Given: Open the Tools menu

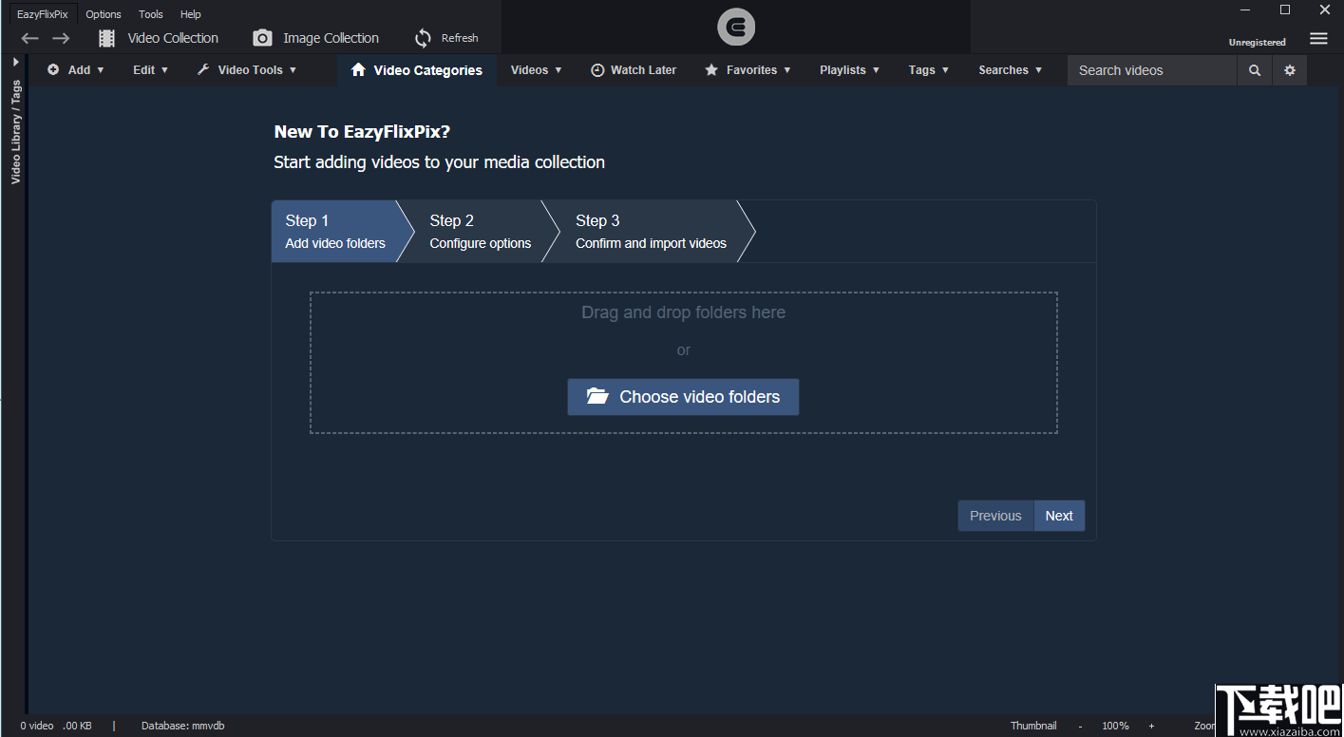Looking at the screenshot, I should click(x=151, y=14).
